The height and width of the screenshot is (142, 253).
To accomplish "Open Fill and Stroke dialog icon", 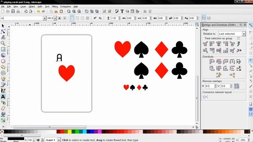I will [x=117, y=11].
